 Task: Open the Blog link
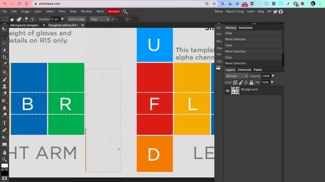(x=261, y=11)
